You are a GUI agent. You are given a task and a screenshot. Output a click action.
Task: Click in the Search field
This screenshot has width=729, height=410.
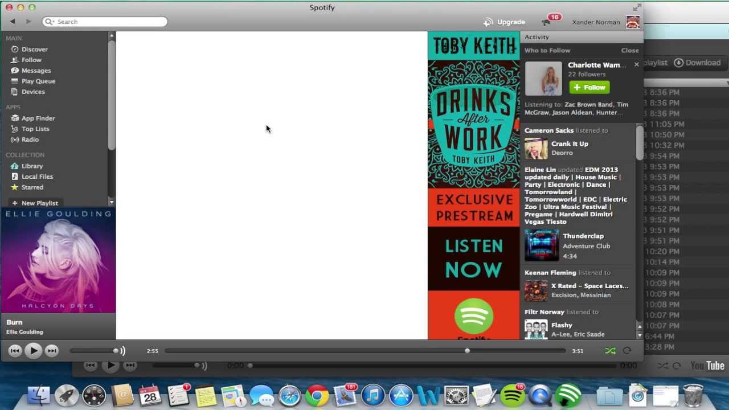click(105, 22)
